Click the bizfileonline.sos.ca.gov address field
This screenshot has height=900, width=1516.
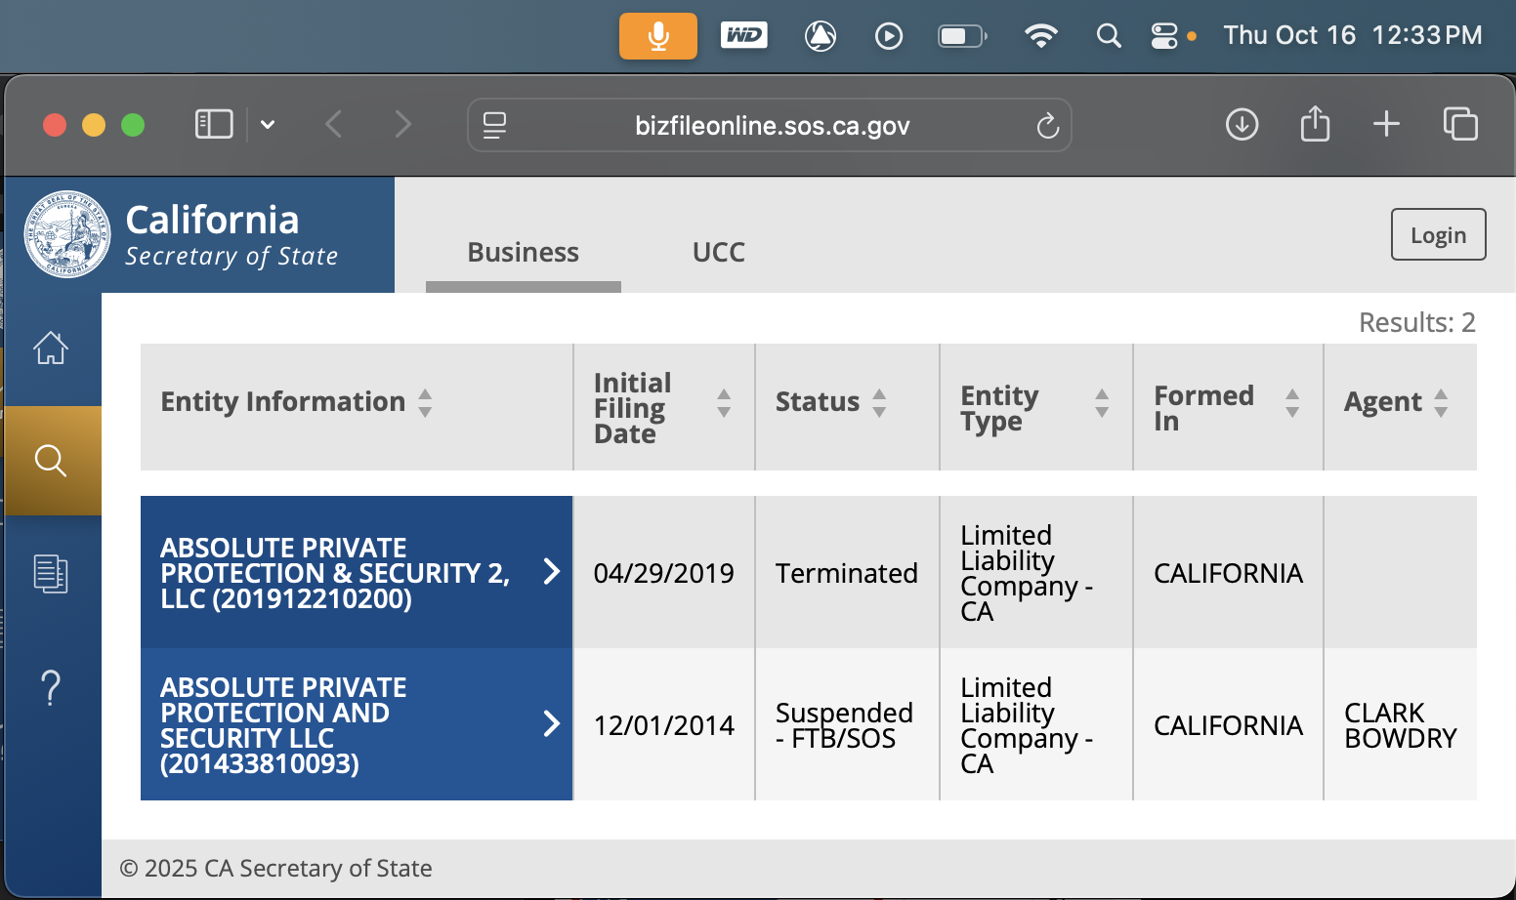(x=771, y=126)
